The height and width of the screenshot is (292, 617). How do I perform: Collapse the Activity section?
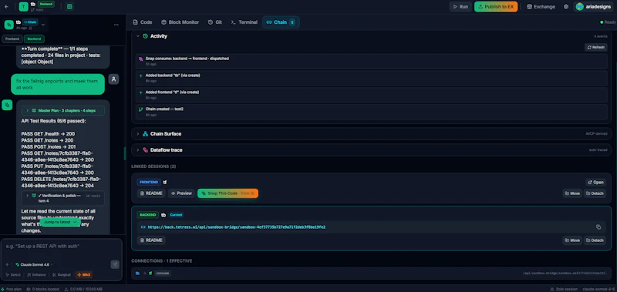(138, 36)
